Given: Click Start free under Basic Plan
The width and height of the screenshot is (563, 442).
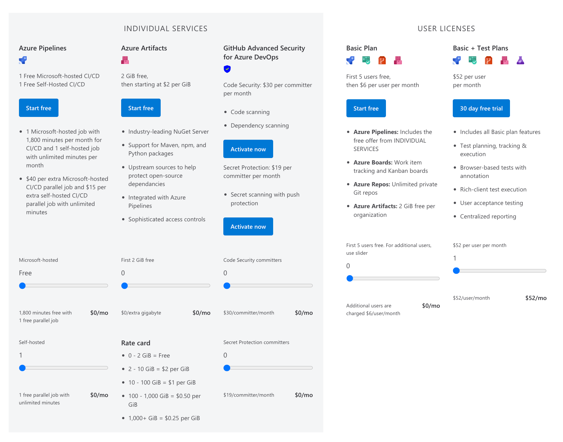Looking at the screenshot, I should point(366,108).
